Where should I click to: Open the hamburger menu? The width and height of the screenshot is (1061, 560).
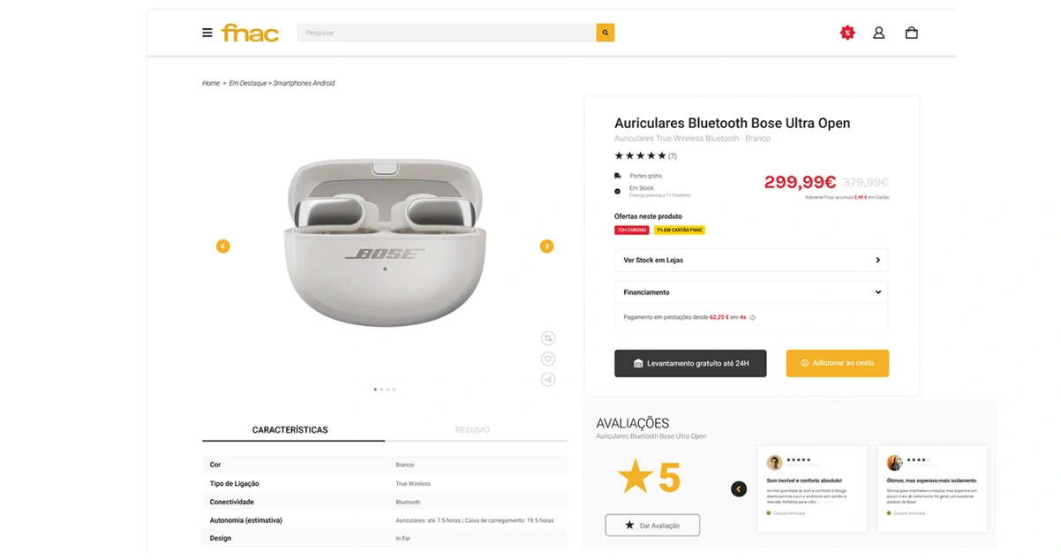click(207, 33)
